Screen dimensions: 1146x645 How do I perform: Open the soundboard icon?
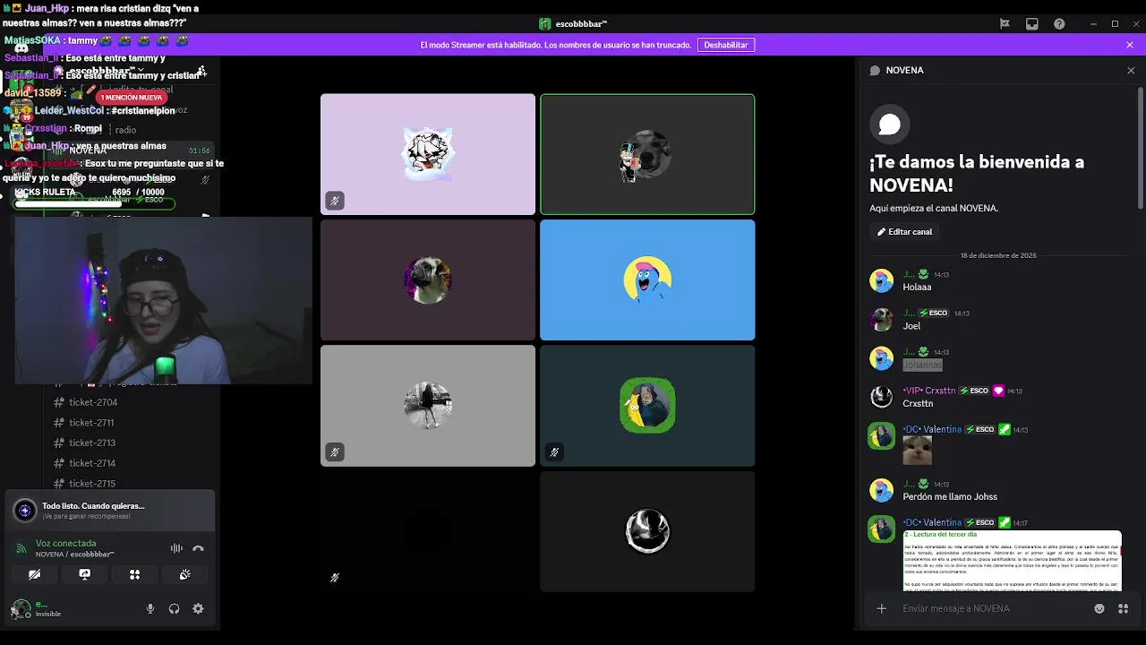click(x=184, y=574)
